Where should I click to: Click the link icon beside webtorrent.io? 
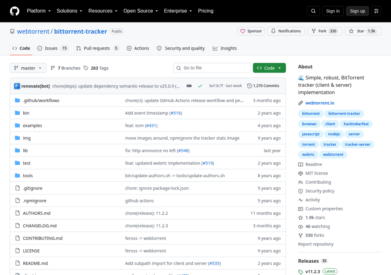point(301,103)
